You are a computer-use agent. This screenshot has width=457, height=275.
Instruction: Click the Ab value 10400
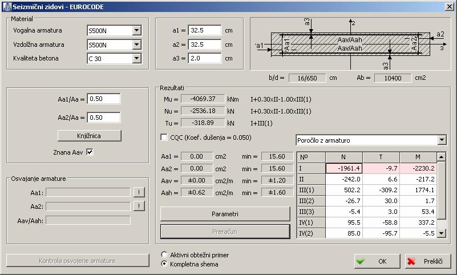pyautogui.click(x=393, y=78)
